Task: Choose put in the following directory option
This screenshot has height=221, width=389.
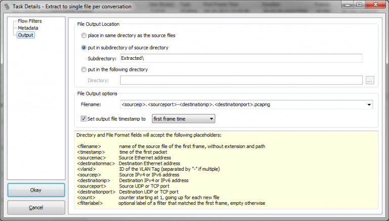Action: tap(84, 70)
